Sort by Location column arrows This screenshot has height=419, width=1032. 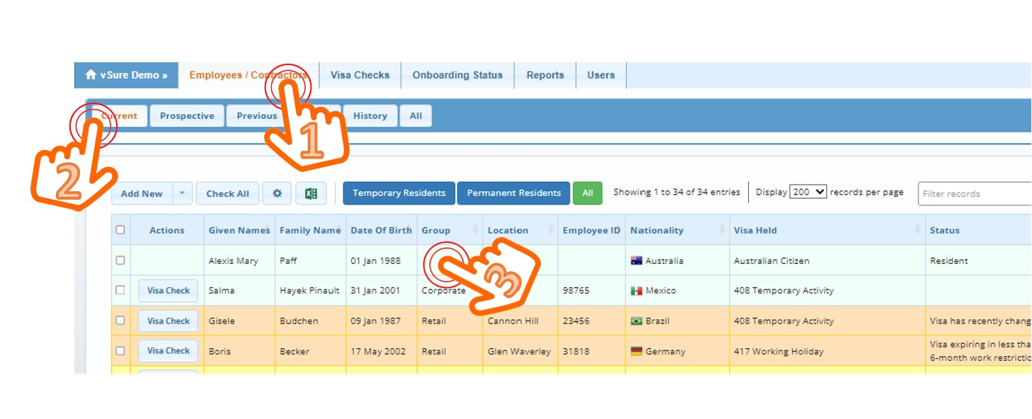(550, 230)
